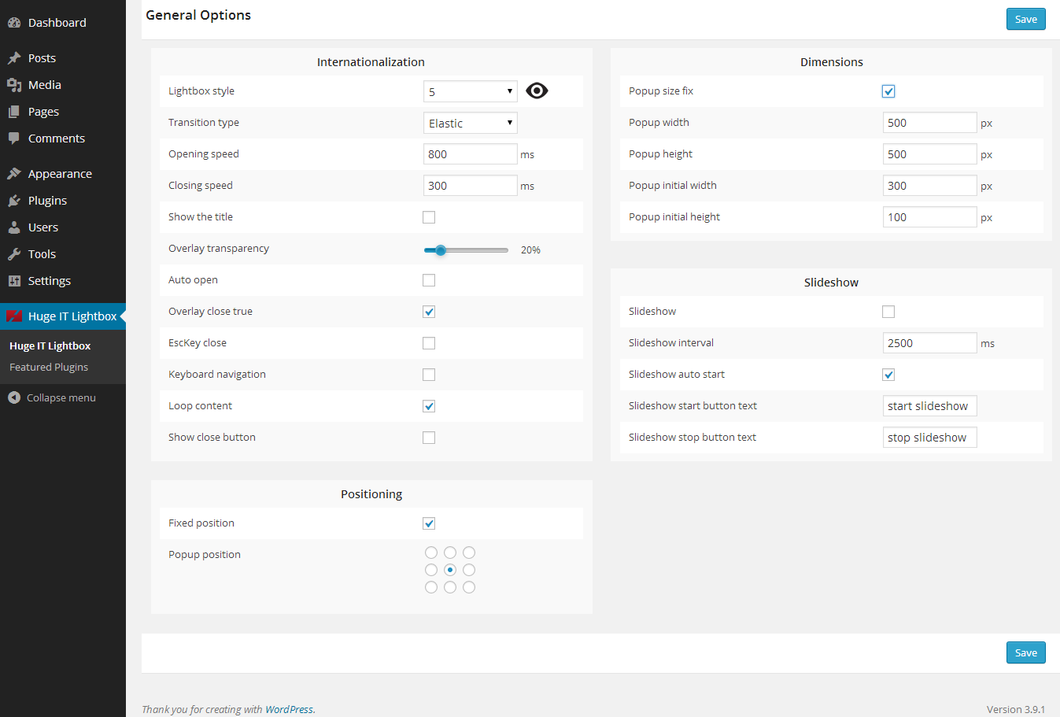Click the Tools wrench icon
The width and height of the screenshot is (1060, 717).
click(14, 254)
